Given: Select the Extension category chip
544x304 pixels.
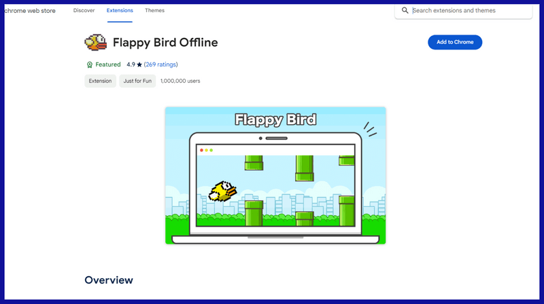Looking at the screenshot, I should [x=100, y=81].
